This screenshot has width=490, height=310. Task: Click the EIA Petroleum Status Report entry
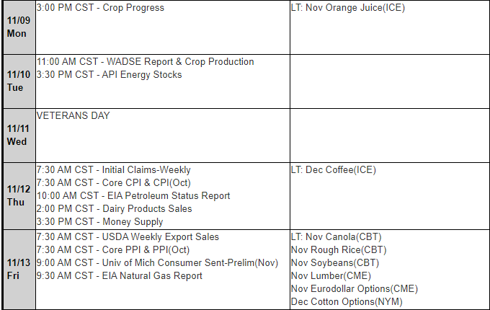tap(133, 196)
